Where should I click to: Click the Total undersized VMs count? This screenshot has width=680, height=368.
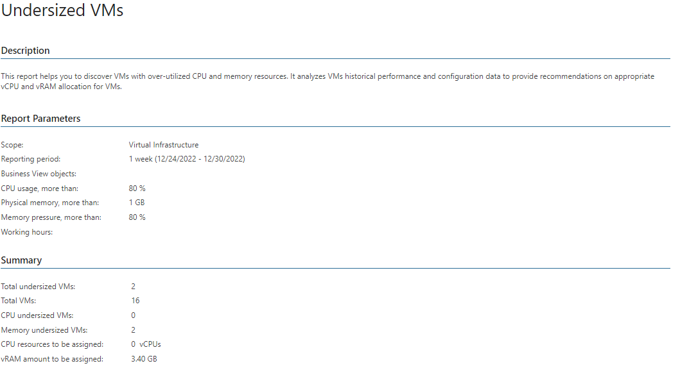coord(133,287)
